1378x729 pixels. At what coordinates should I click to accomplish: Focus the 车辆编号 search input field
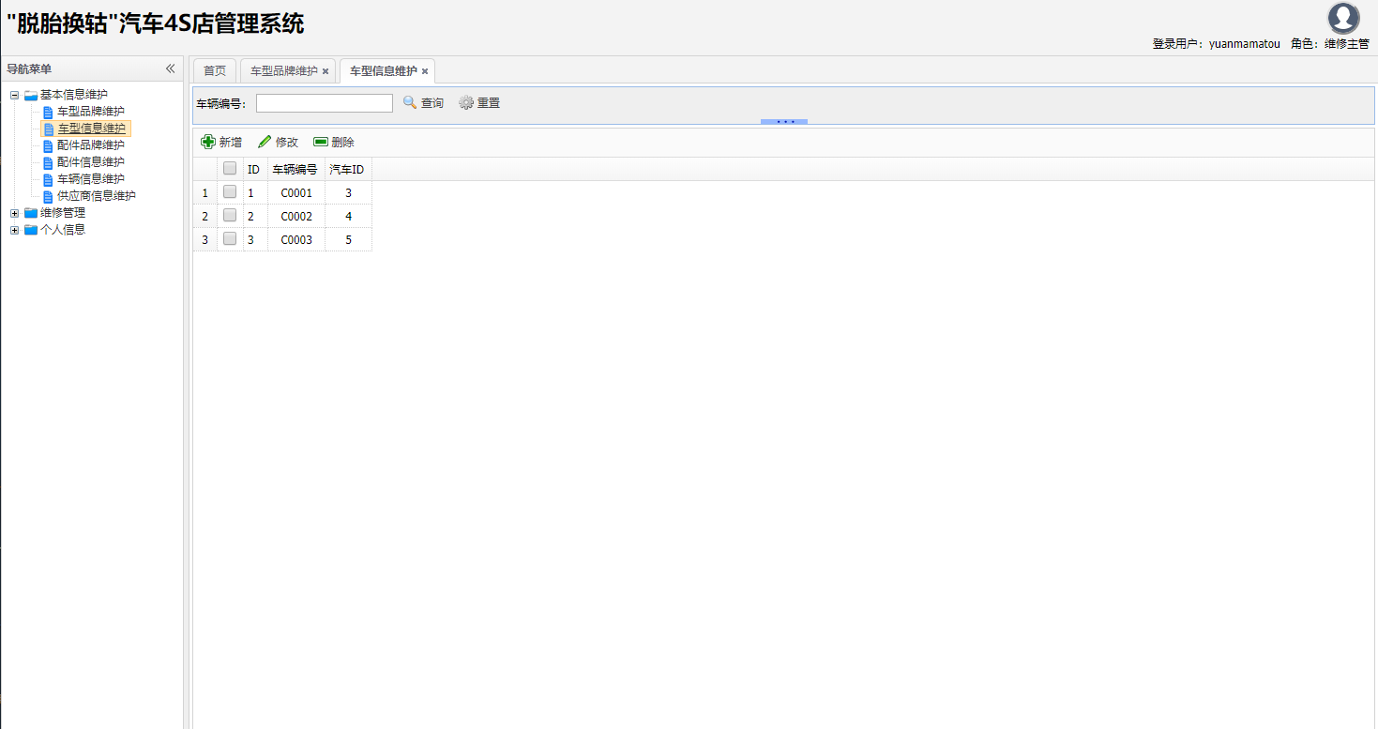point(325,103)
